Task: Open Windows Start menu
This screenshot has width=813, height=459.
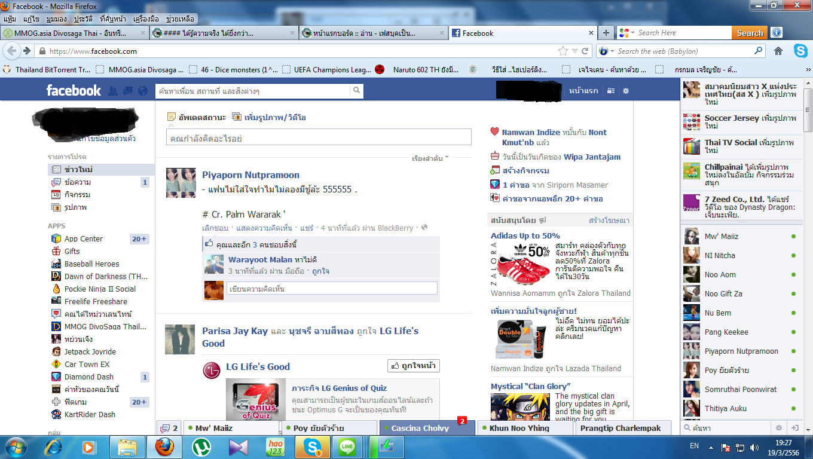Action: [x=16, y=446]
